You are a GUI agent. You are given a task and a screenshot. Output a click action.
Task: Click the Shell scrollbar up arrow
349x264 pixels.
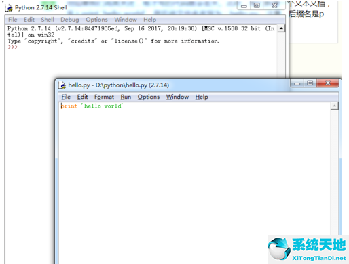pos(281,28)
